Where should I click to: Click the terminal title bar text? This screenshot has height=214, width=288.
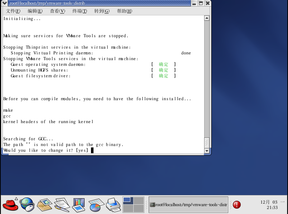point(47,3)
